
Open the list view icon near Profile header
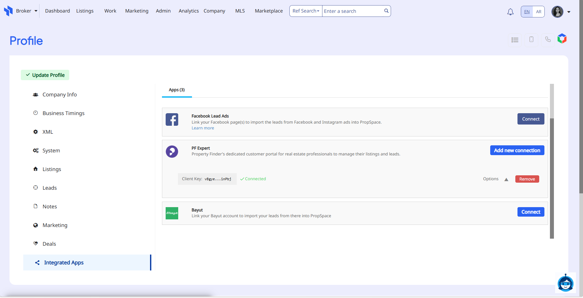click(x=515, y=40)
